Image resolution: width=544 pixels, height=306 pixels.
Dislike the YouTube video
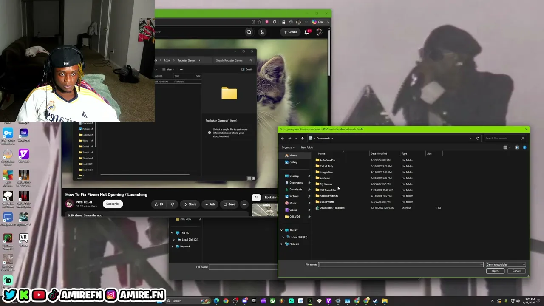pyautogui.click(x=172, y=204)
